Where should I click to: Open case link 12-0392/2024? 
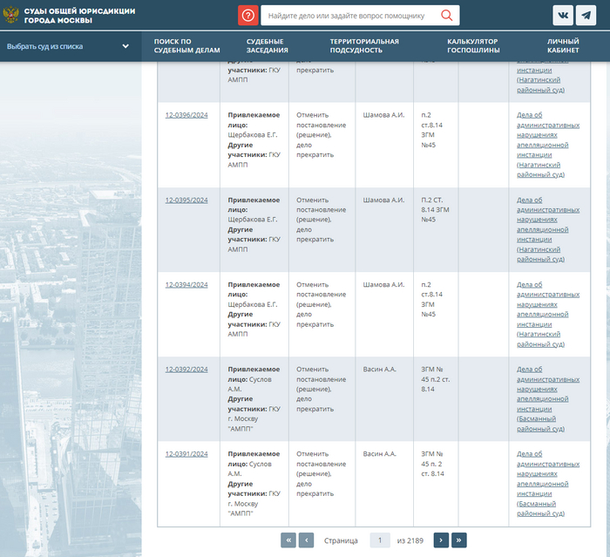pos(186,370)
